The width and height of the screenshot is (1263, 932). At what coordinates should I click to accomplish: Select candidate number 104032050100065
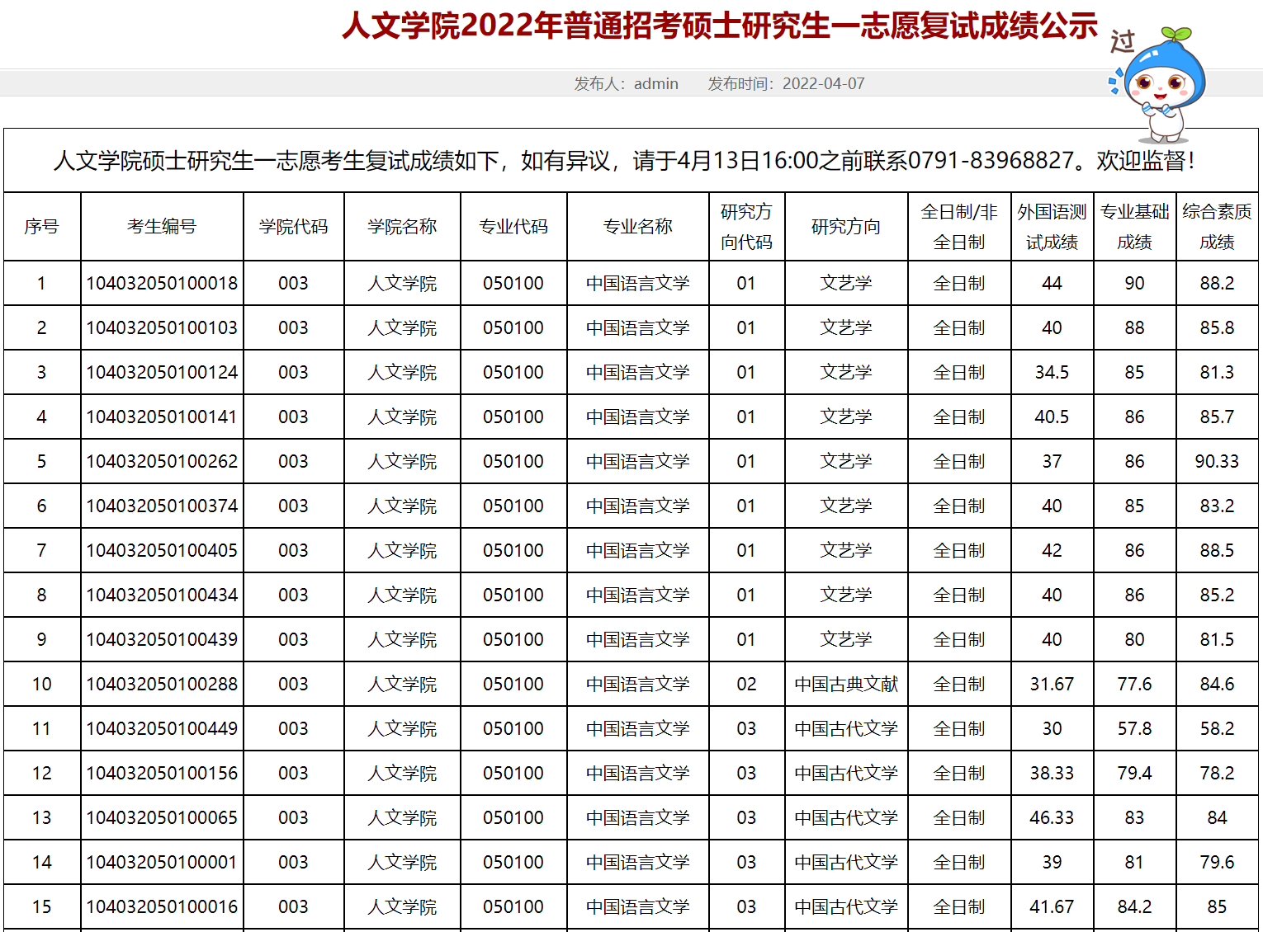162,818
